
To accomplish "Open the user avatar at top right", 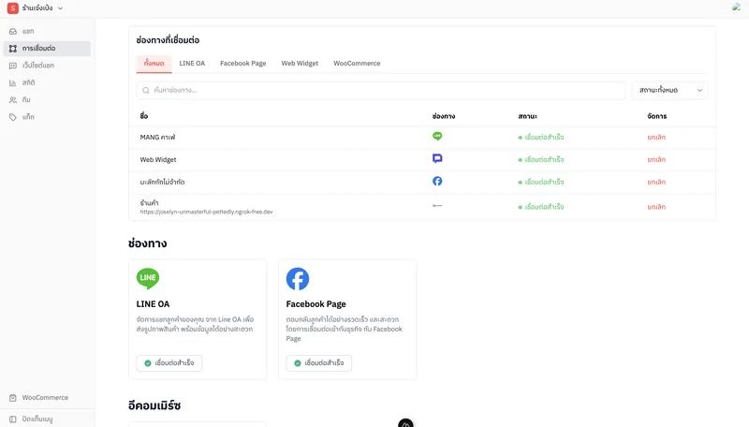I will click(x=736, y=7).
